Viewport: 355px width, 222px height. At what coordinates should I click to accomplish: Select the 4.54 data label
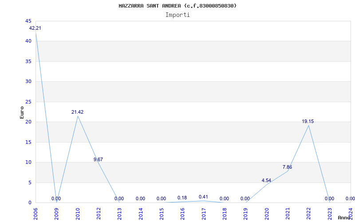pyautogui.click(x=266, y=181)
